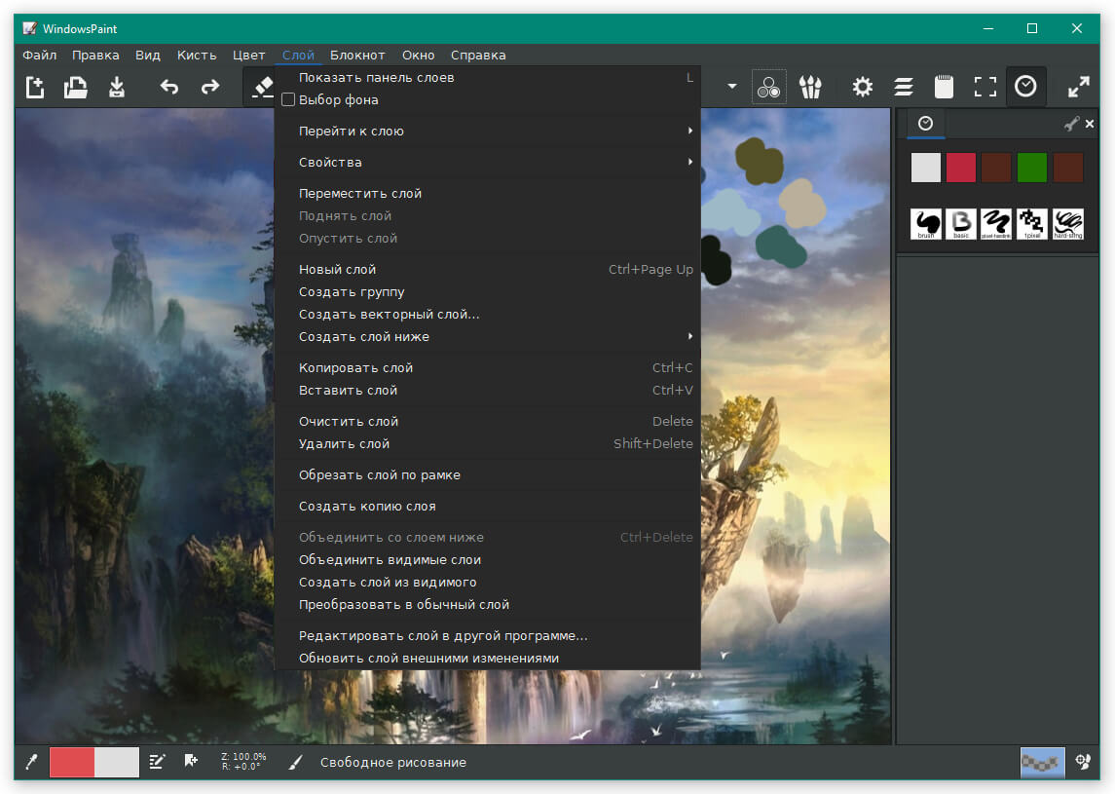Click the New file toolbar icon
Viewport: 1115px width, 794px height.
[x=35, y=88]
